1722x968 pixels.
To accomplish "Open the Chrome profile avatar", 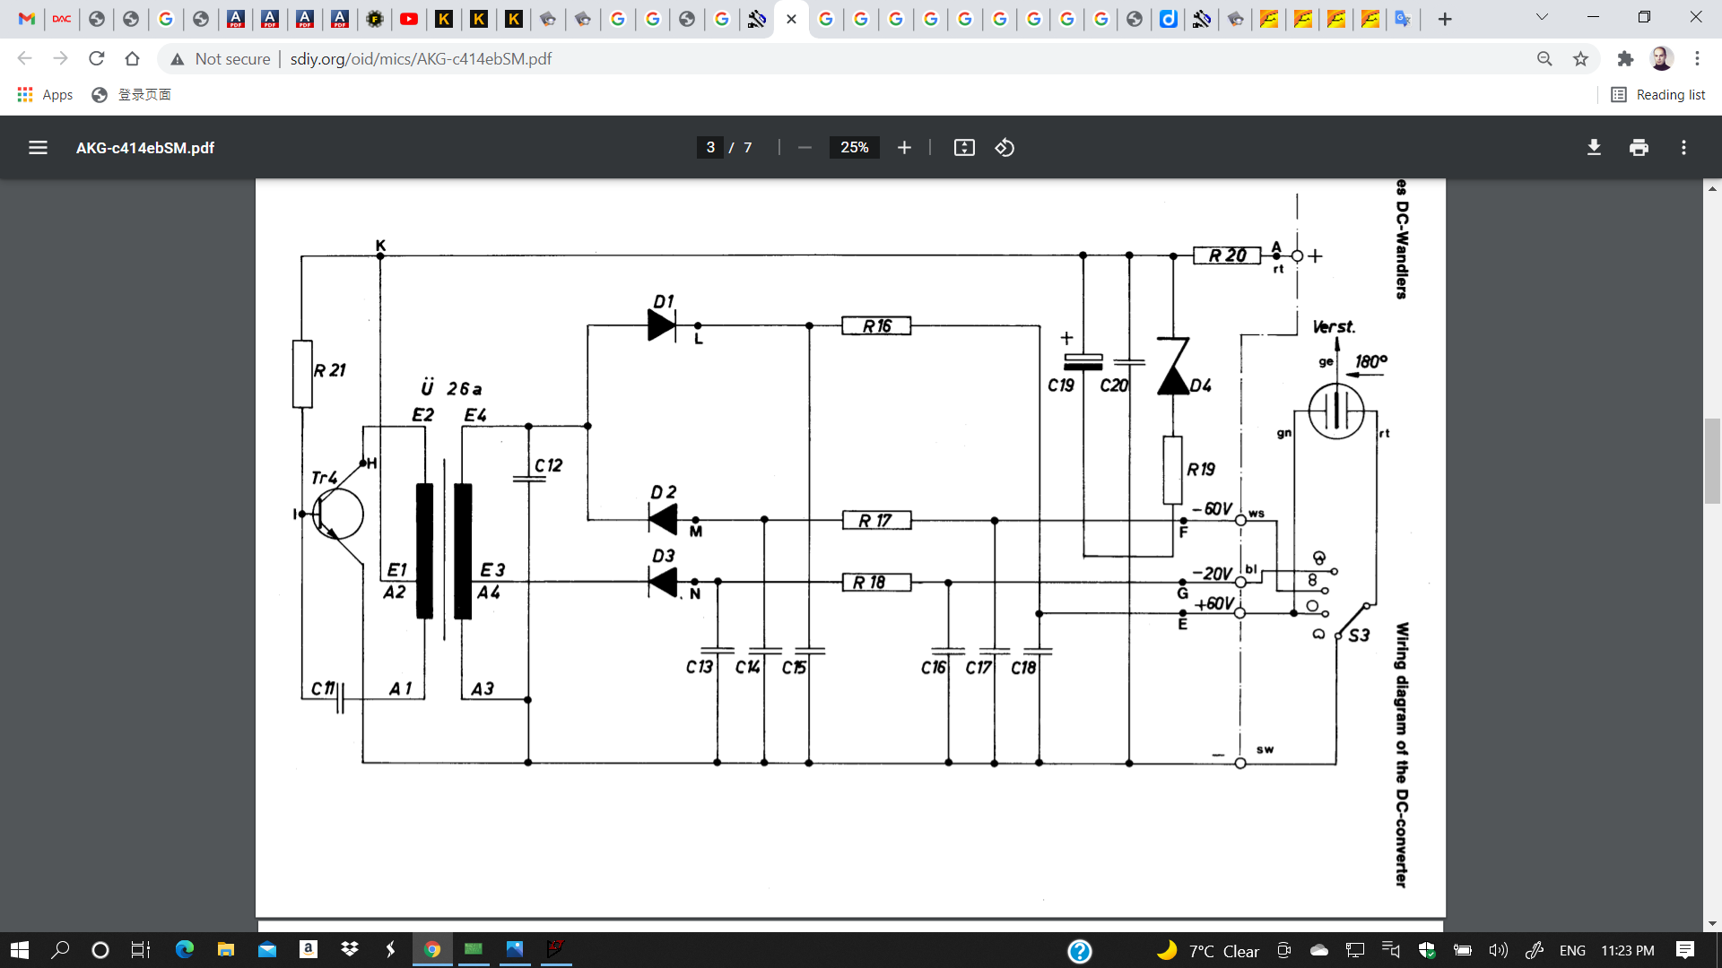I will pyautogui.click(x=1661, y=58).
